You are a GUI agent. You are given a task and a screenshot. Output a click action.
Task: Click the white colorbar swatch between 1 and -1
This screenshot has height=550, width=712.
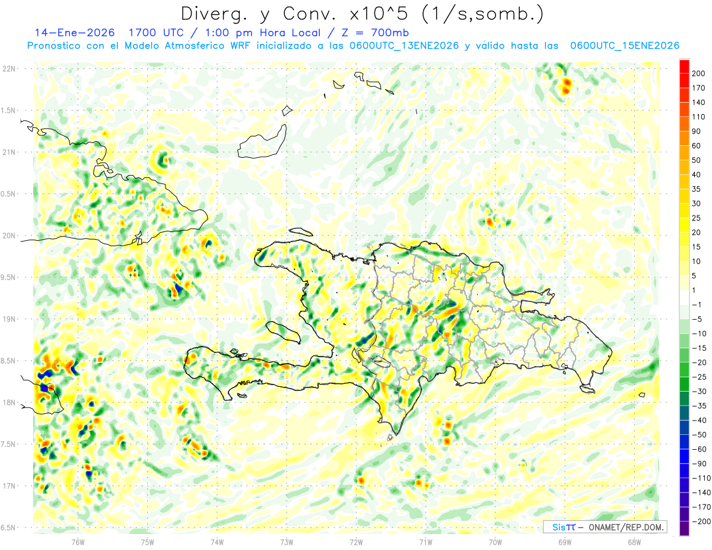(684, 297)
